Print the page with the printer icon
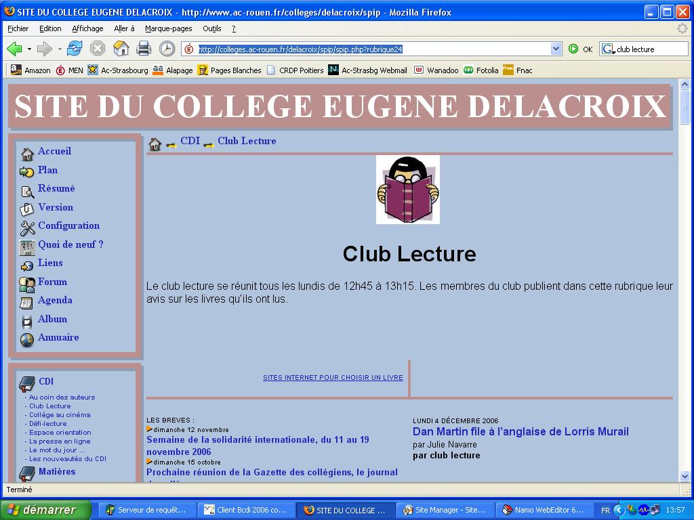Image resolution: width=694 pixels, height=520 pixels. coord(144,49)
